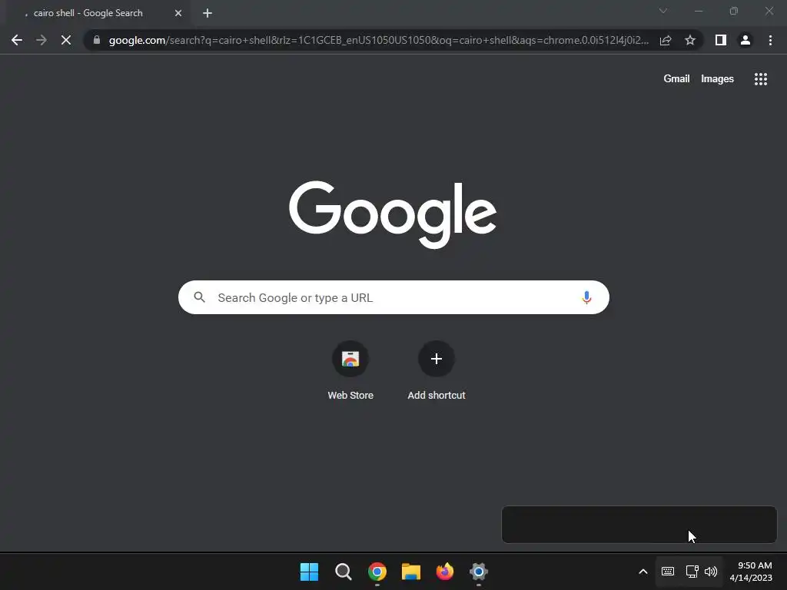Viewport: 787px width, 590px height.
Task: Click the address bar URL
Action: coord(379,40)
